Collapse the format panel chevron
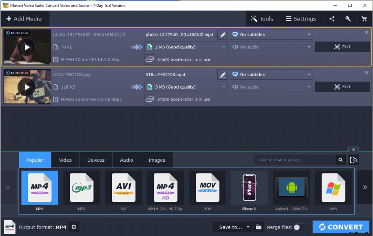Viewport: 373px width, 236px height. pos(353,150)
